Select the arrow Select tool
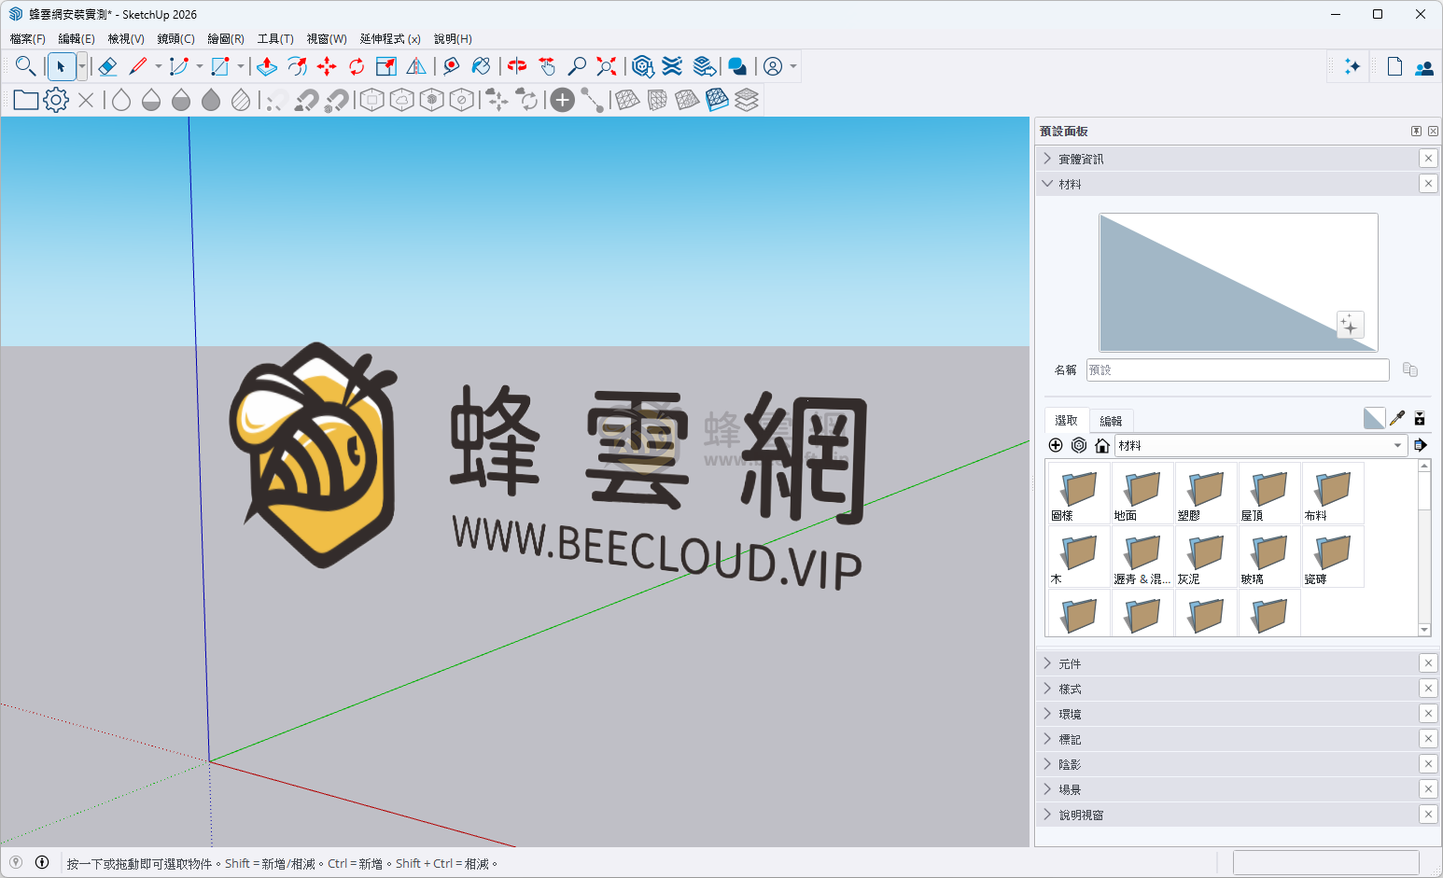Viewport: 1443px width, 878px height. point(61,66)
